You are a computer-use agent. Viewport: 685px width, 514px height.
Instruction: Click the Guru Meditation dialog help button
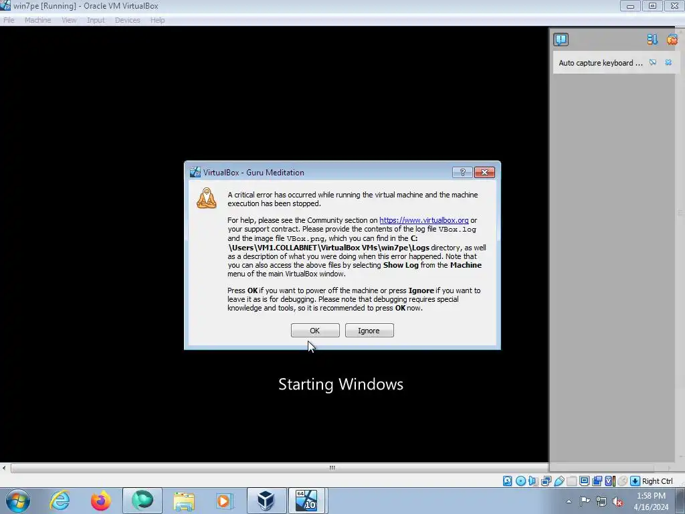(462, 172)
